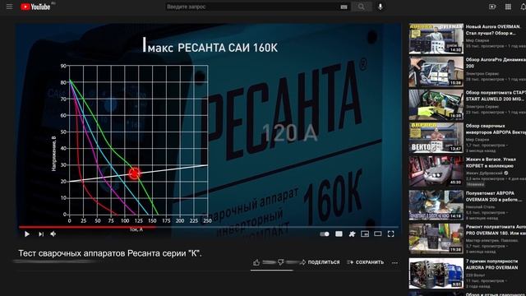Open the on-screen keyboard in search box
Viewport: 526px width, 296px height.
[x=344, y=7]
